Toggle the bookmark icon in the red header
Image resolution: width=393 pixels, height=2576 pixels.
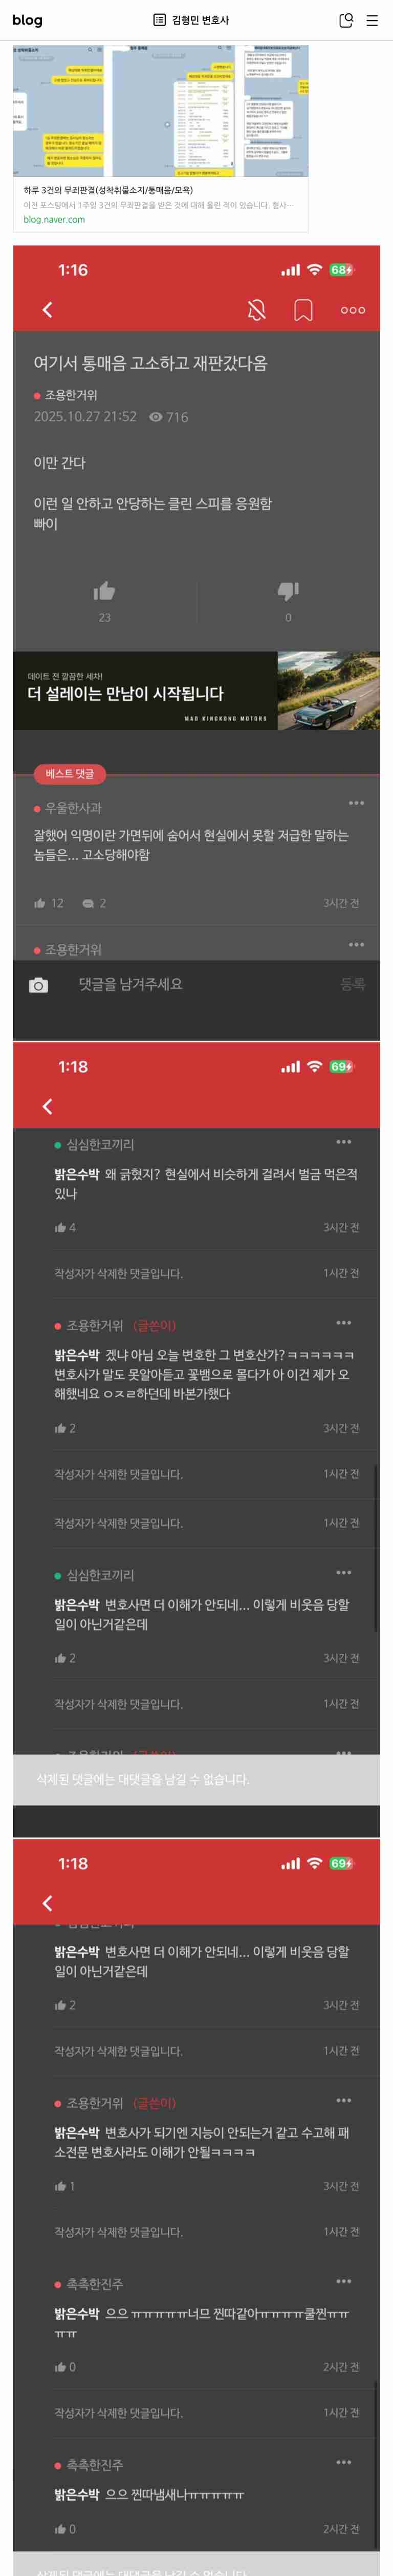coord(303,310)
